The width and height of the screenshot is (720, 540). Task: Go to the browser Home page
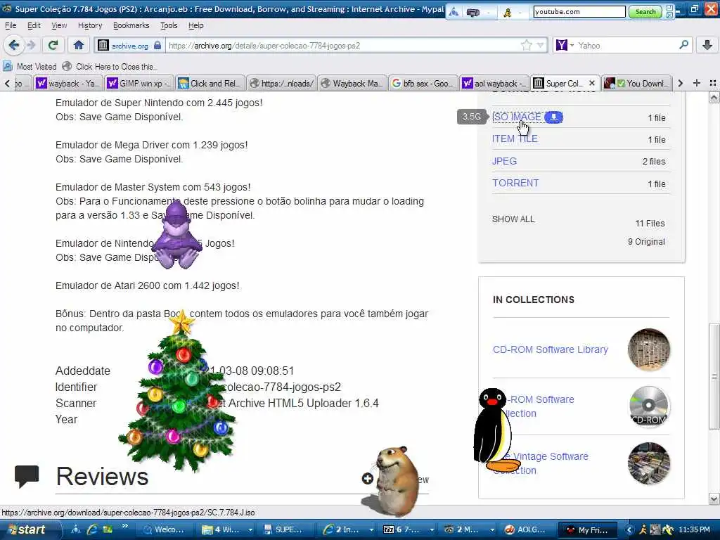(79, 45)
